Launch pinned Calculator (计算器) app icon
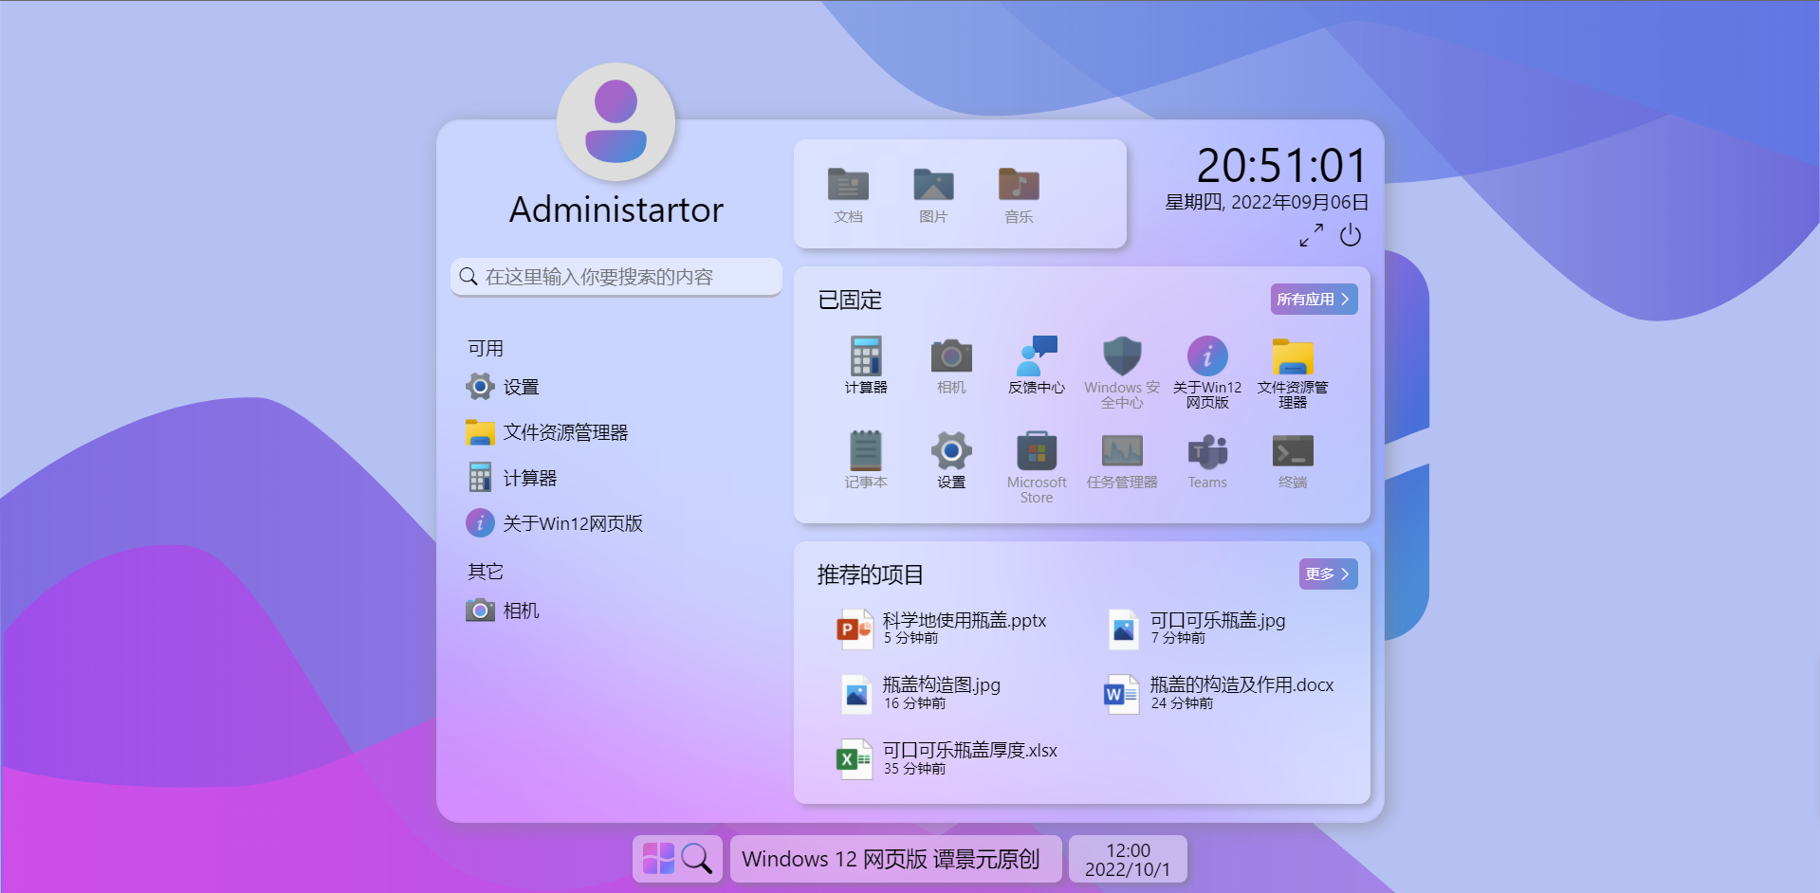The height and width of the screenshot is (893, 1820). point(866,356)
